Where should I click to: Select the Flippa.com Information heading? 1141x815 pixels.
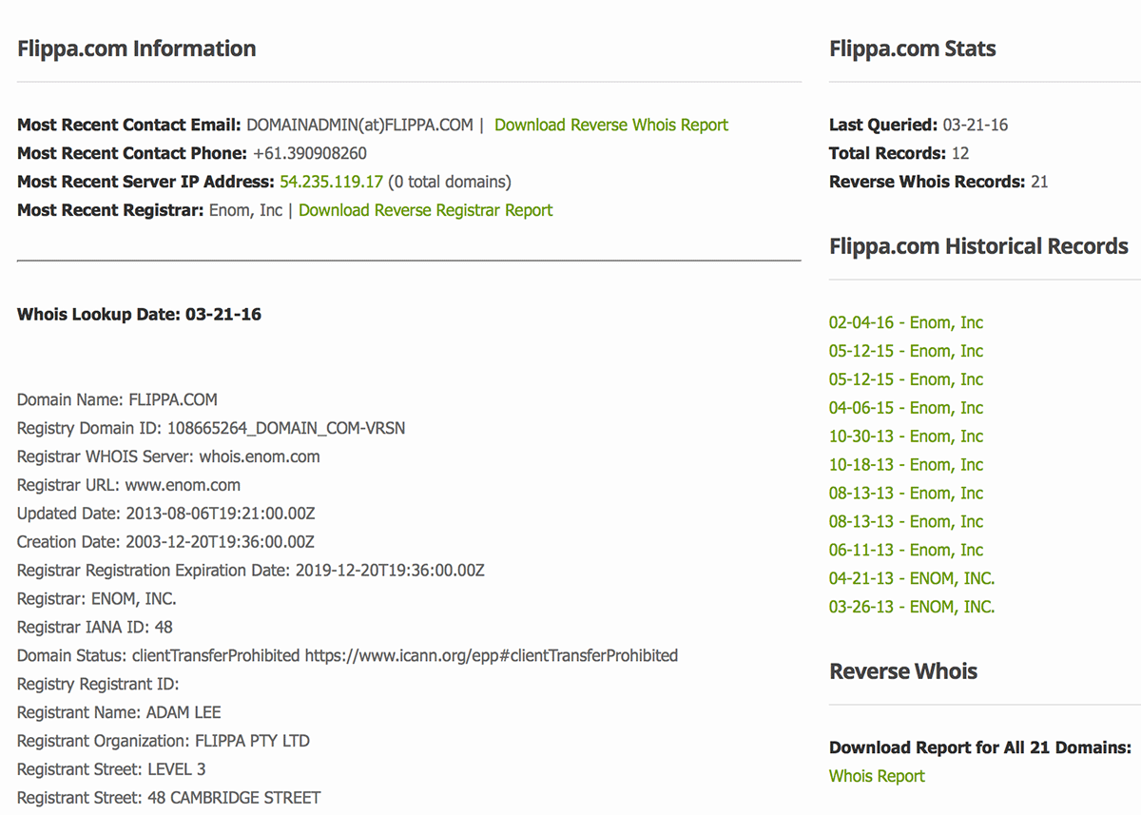click(x=136, y=49)
